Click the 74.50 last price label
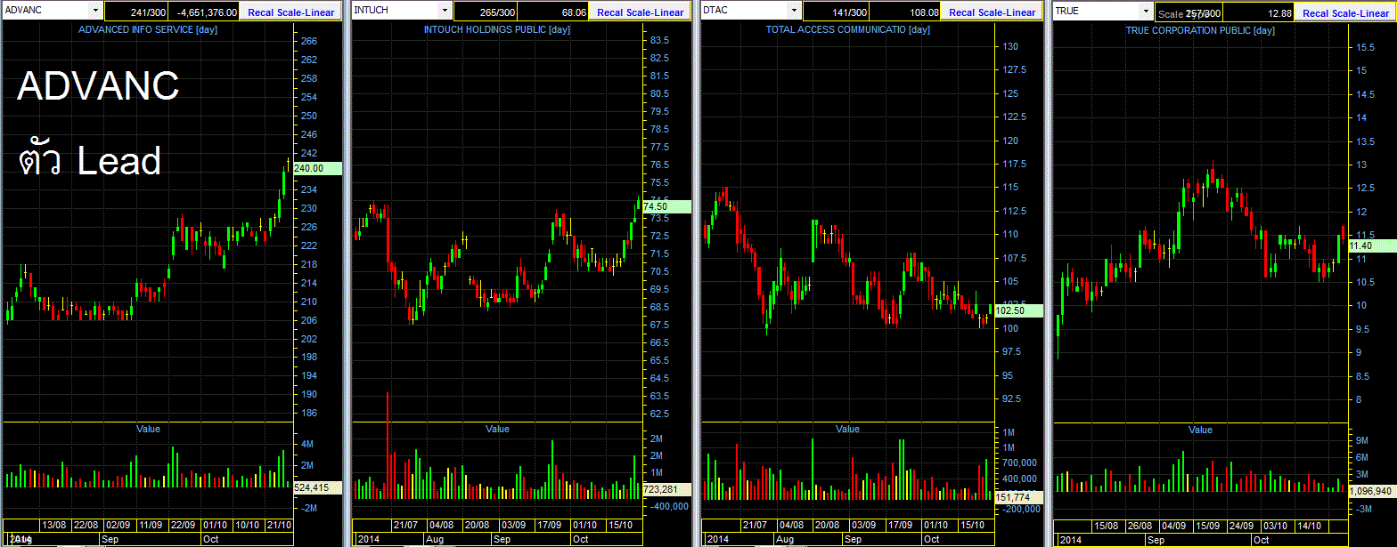 666,205
